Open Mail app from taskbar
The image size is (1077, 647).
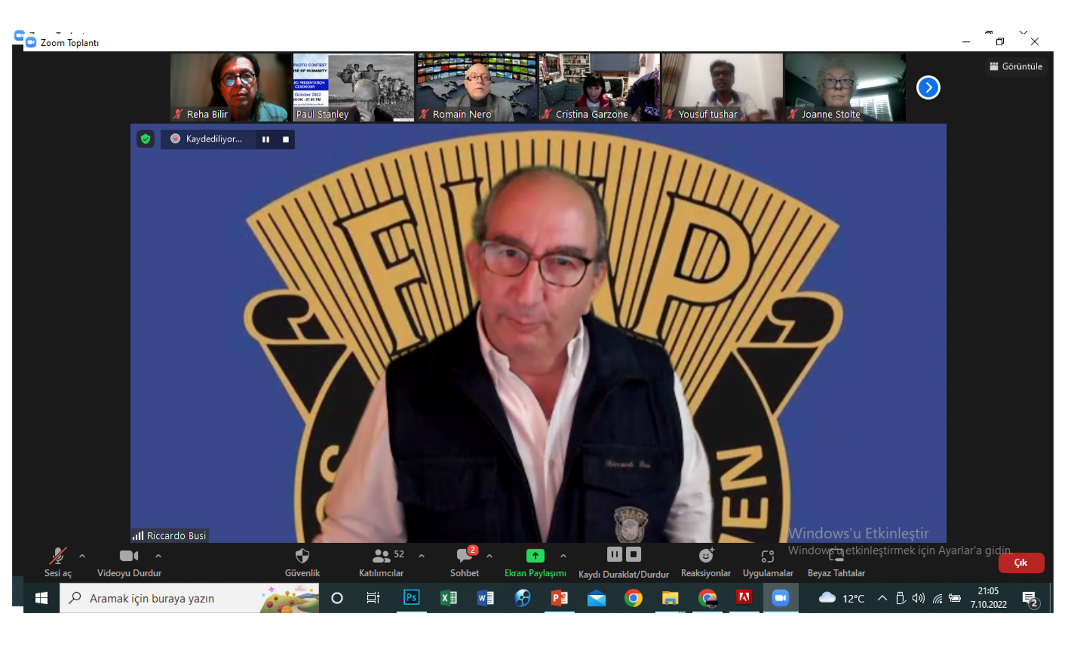pyautogui.click(x=597, y=598)
